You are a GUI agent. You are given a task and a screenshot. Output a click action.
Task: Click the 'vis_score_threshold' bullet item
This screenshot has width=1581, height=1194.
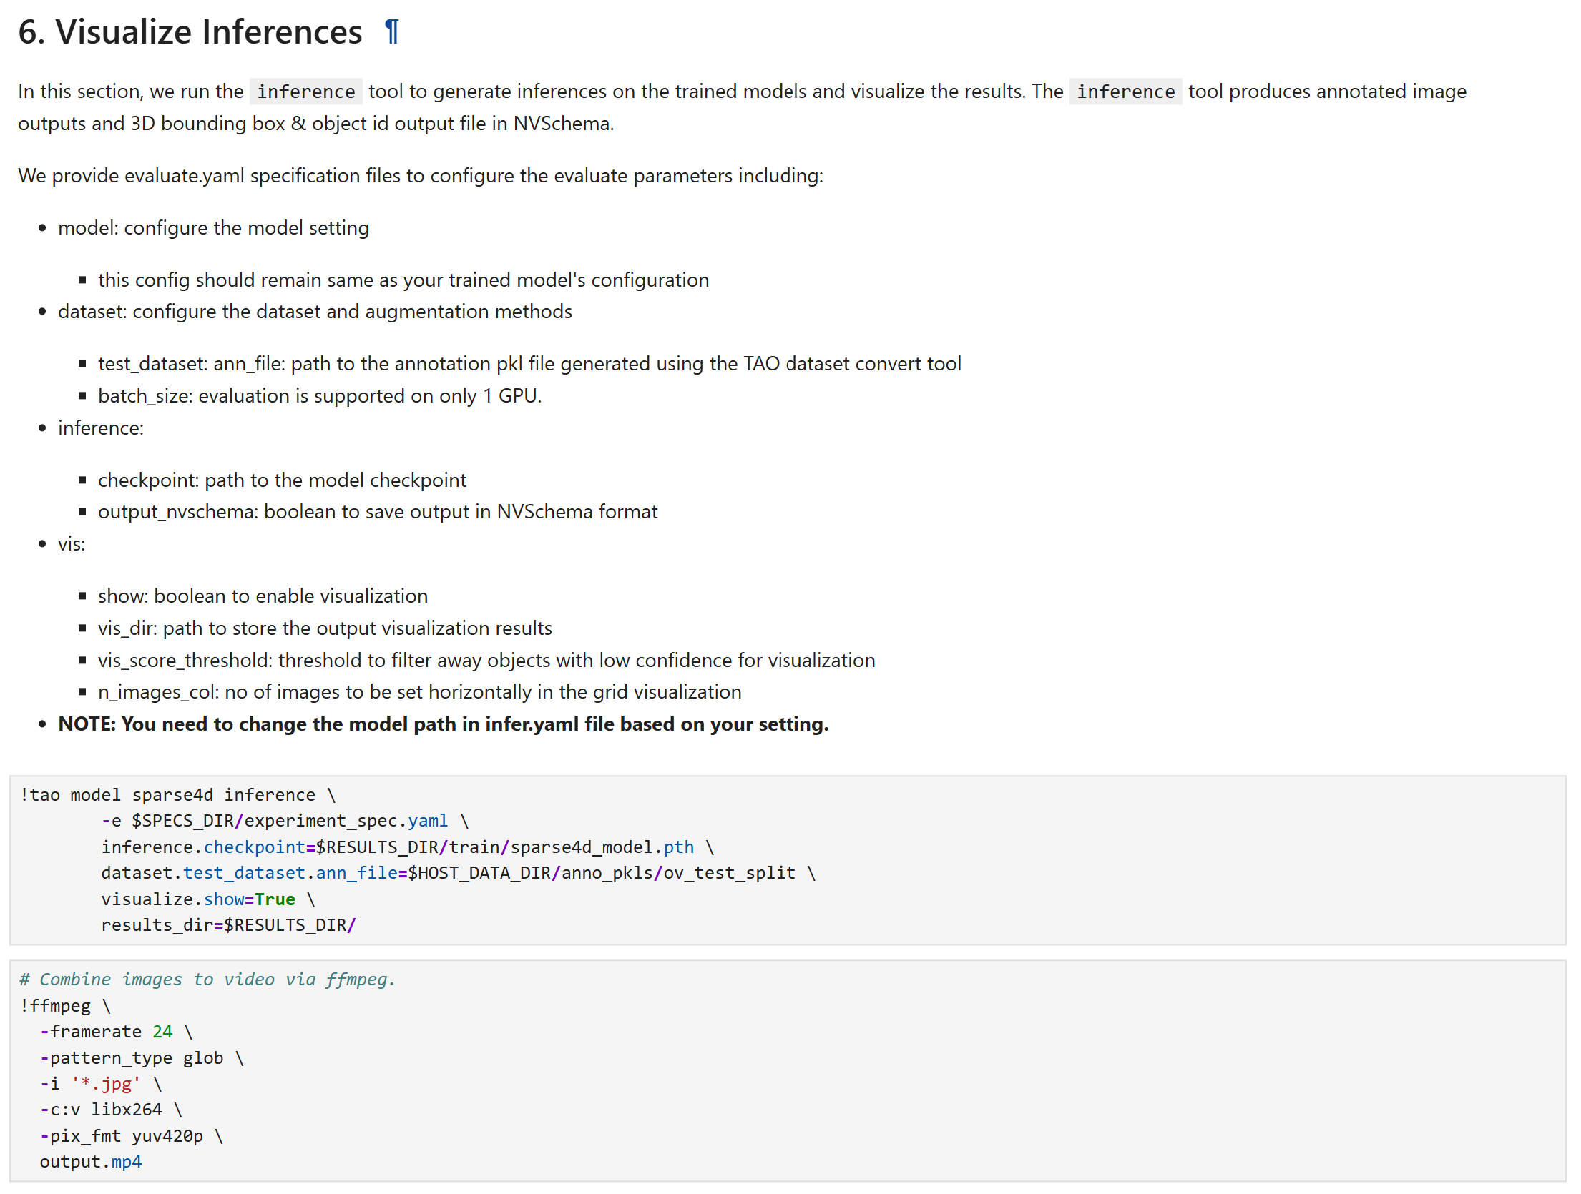(486, 661)
